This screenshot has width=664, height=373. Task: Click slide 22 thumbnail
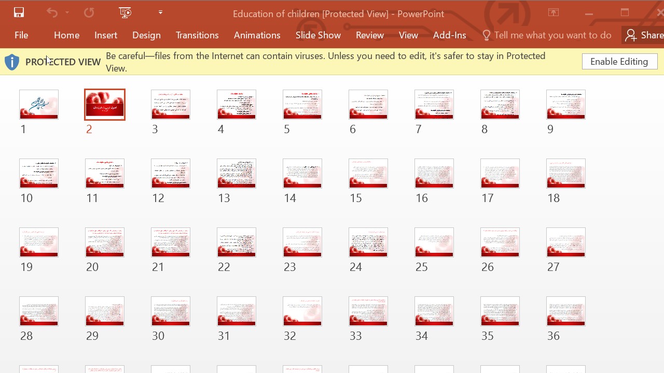[237, 242]
